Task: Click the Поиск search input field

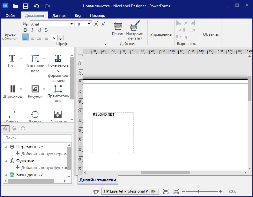Action: tap(38, 138)
